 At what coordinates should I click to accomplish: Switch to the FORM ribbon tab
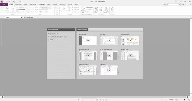click(55, 5)
